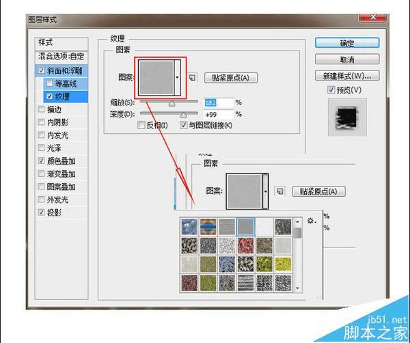
Task: Toggle the 颜色叠加 checkbox
Action: [41, 161]
